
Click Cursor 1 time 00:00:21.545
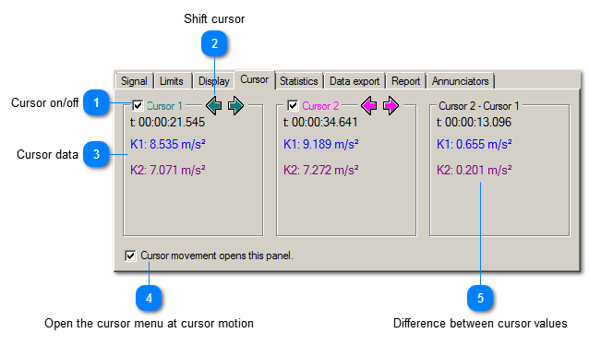click(x=167, y=122)
